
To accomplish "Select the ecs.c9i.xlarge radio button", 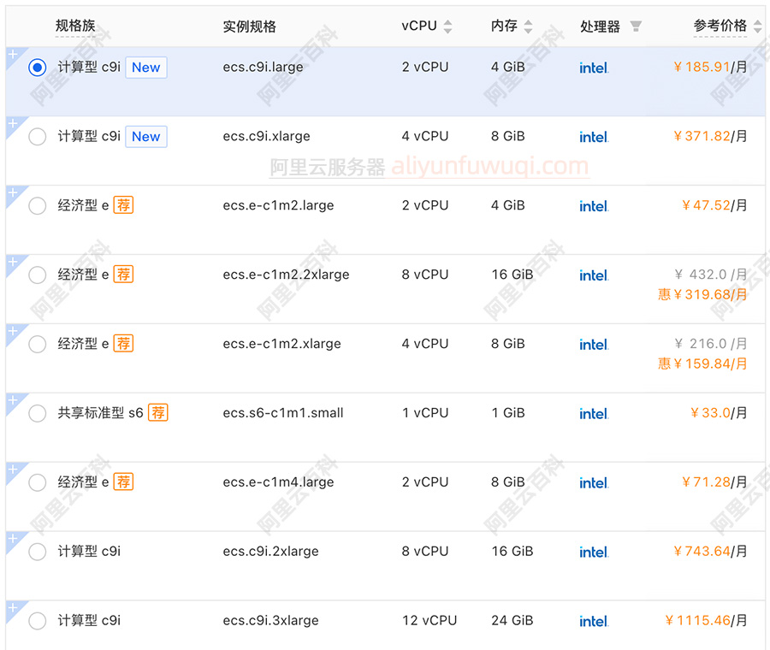I will 38,137.
